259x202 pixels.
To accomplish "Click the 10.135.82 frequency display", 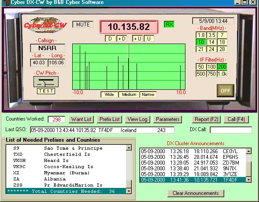I will pyautogui.click(x=129, y=27).
